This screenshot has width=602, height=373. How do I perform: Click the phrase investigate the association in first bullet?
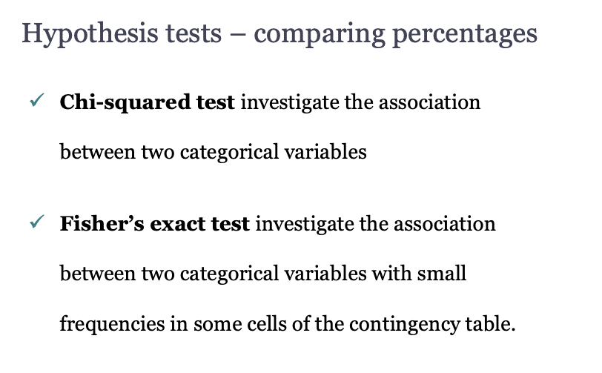coord(360,102)
